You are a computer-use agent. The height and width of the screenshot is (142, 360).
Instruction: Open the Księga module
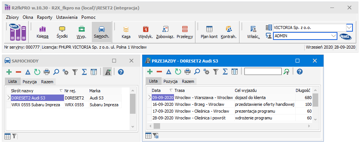coord(42,32)
